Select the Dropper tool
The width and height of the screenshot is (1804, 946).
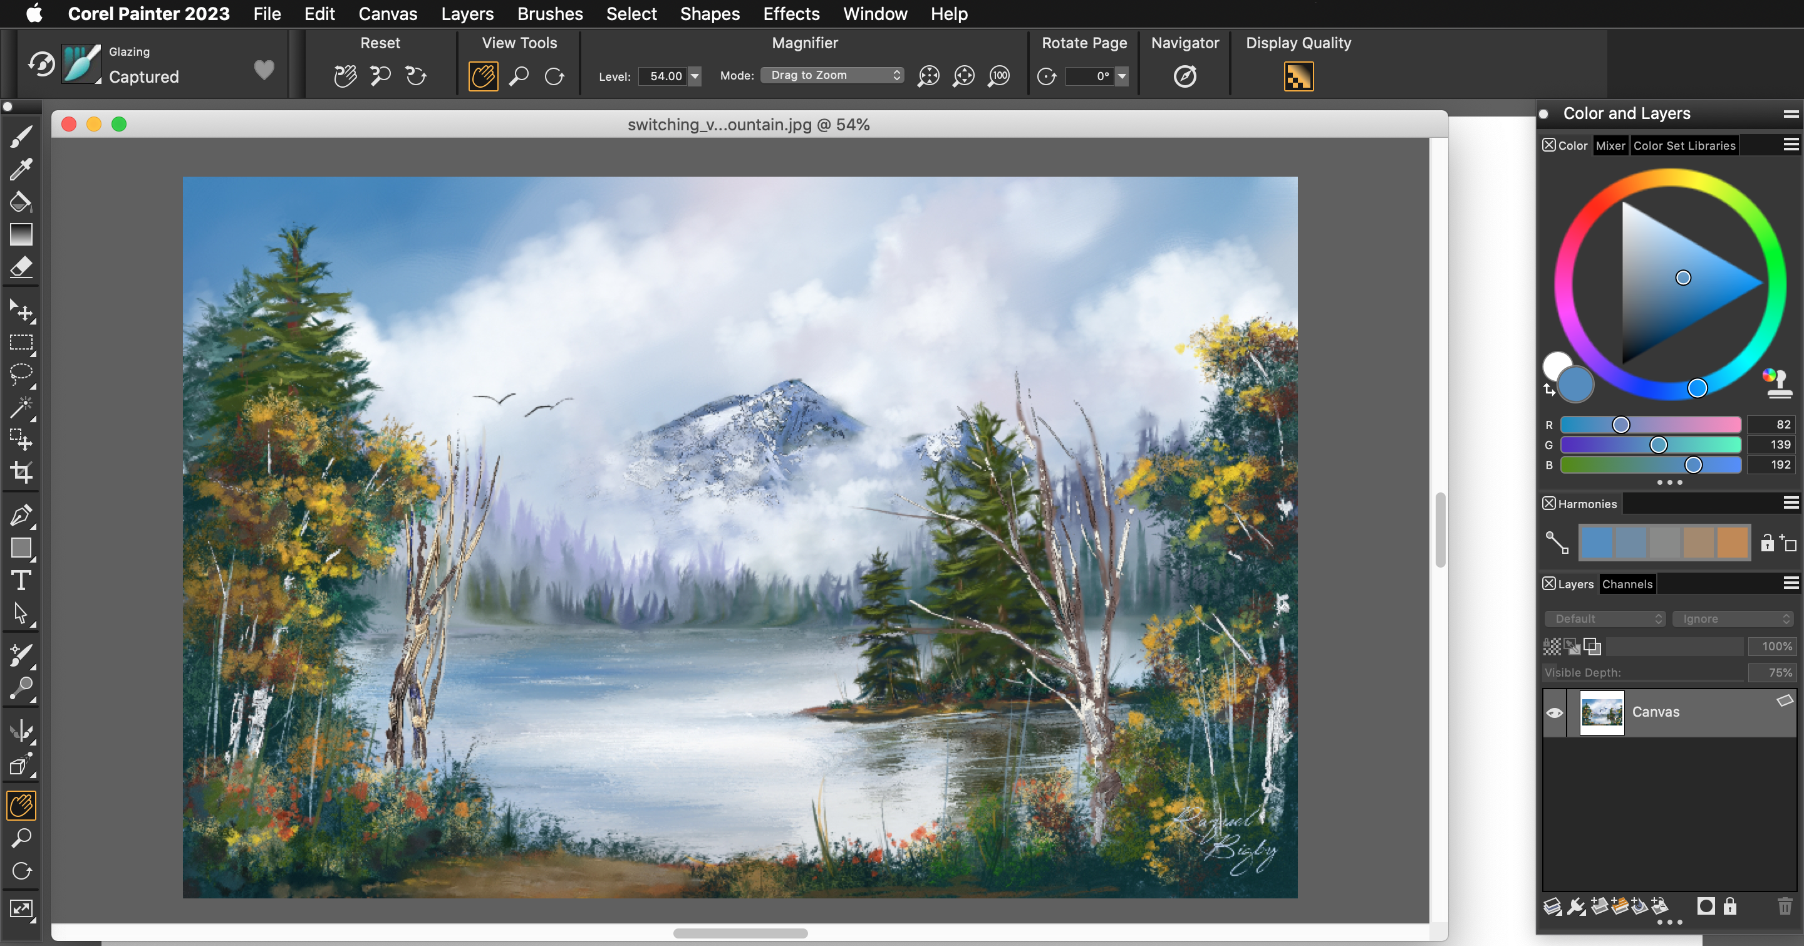[x=21, y=169]
